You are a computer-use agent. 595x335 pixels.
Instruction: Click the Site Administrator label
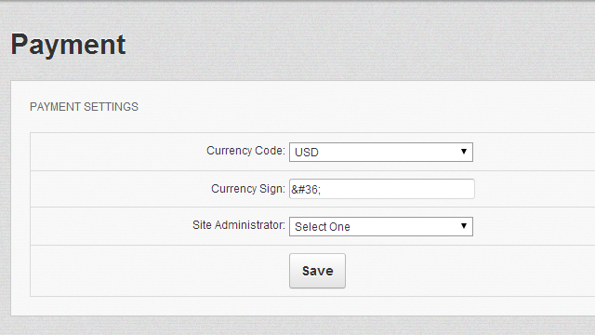click(x=239, y=225)
